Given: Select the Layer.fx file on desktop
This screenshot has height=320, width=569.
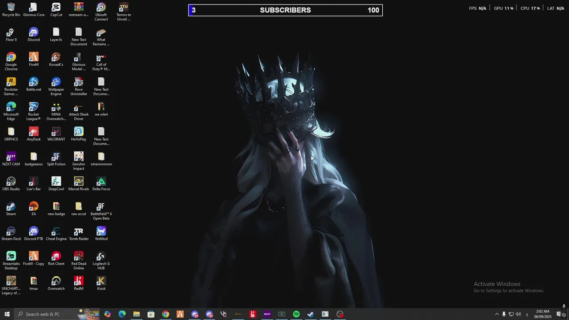Looking at the screenshot, I should [x=56, y=35].
